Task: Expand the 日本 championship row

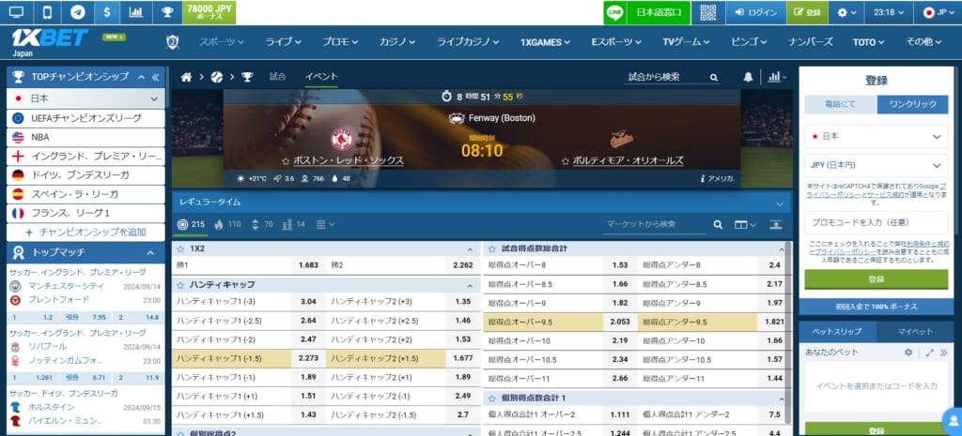Action: pyautogui.click(x=85, y=98)
